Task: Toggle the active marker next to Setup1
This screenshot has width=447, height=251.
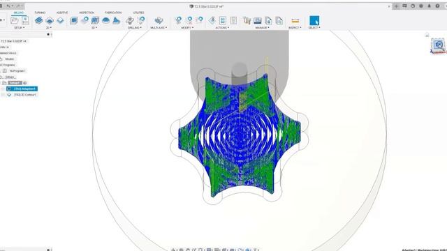Action: click(x=25, y=83)
